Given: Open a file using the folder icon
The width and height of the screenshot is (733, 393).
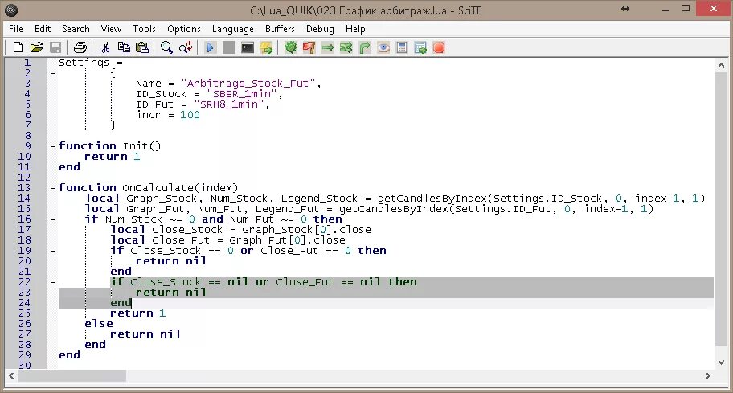Looking at the screenshot, I should coord(36,47).
